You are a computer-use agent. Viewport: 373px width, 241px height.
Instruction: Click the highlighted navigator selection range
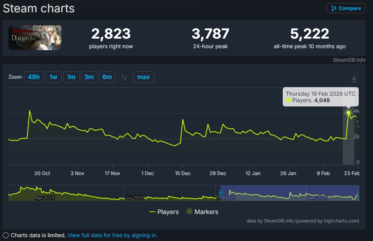pos(290,193)
